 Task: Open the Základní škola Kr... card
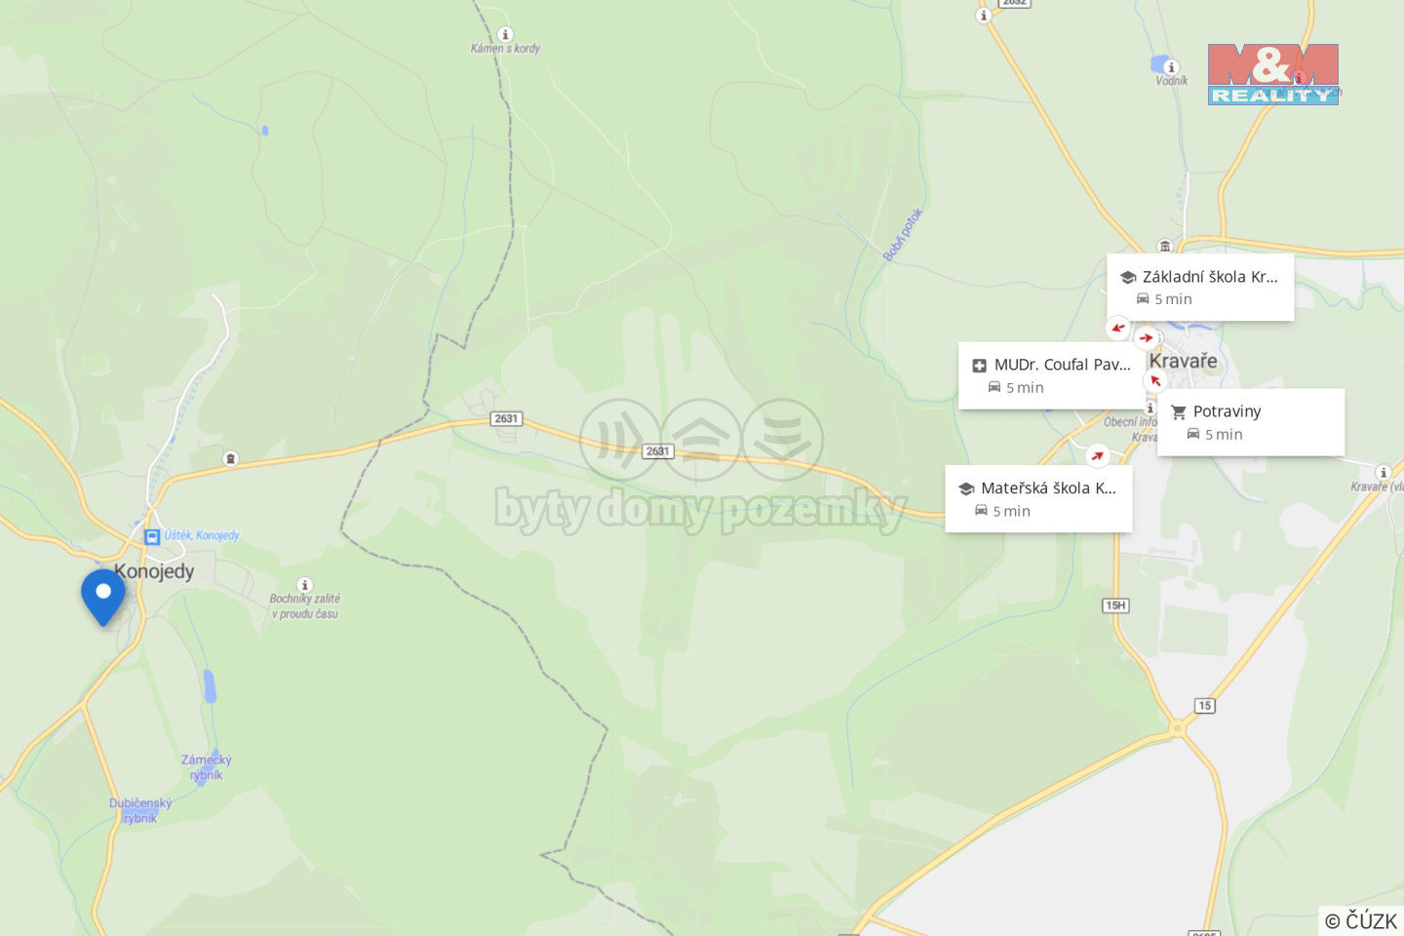point(1200,287)
